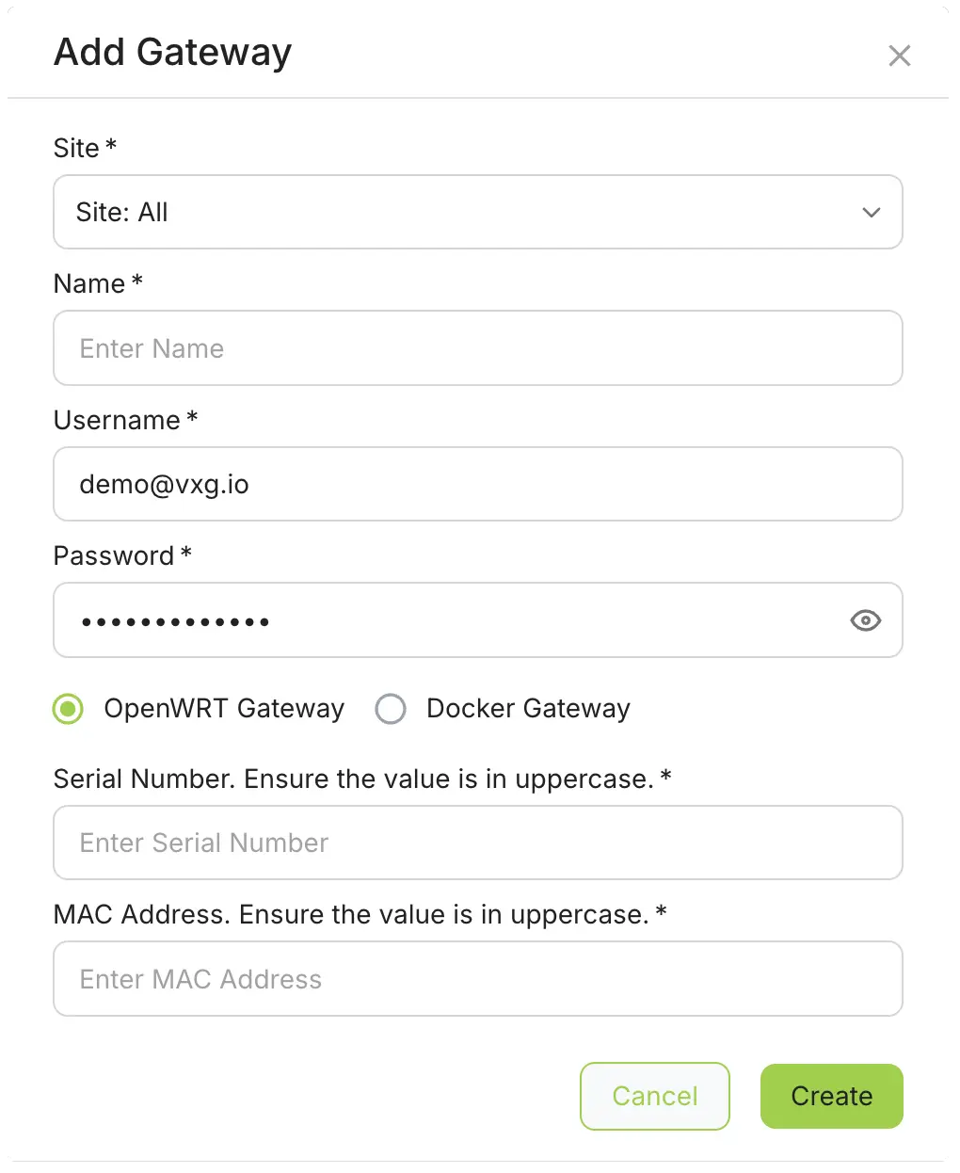
Task: Click the Serial Number uppercase instruction label
Action: click(361, 779)
